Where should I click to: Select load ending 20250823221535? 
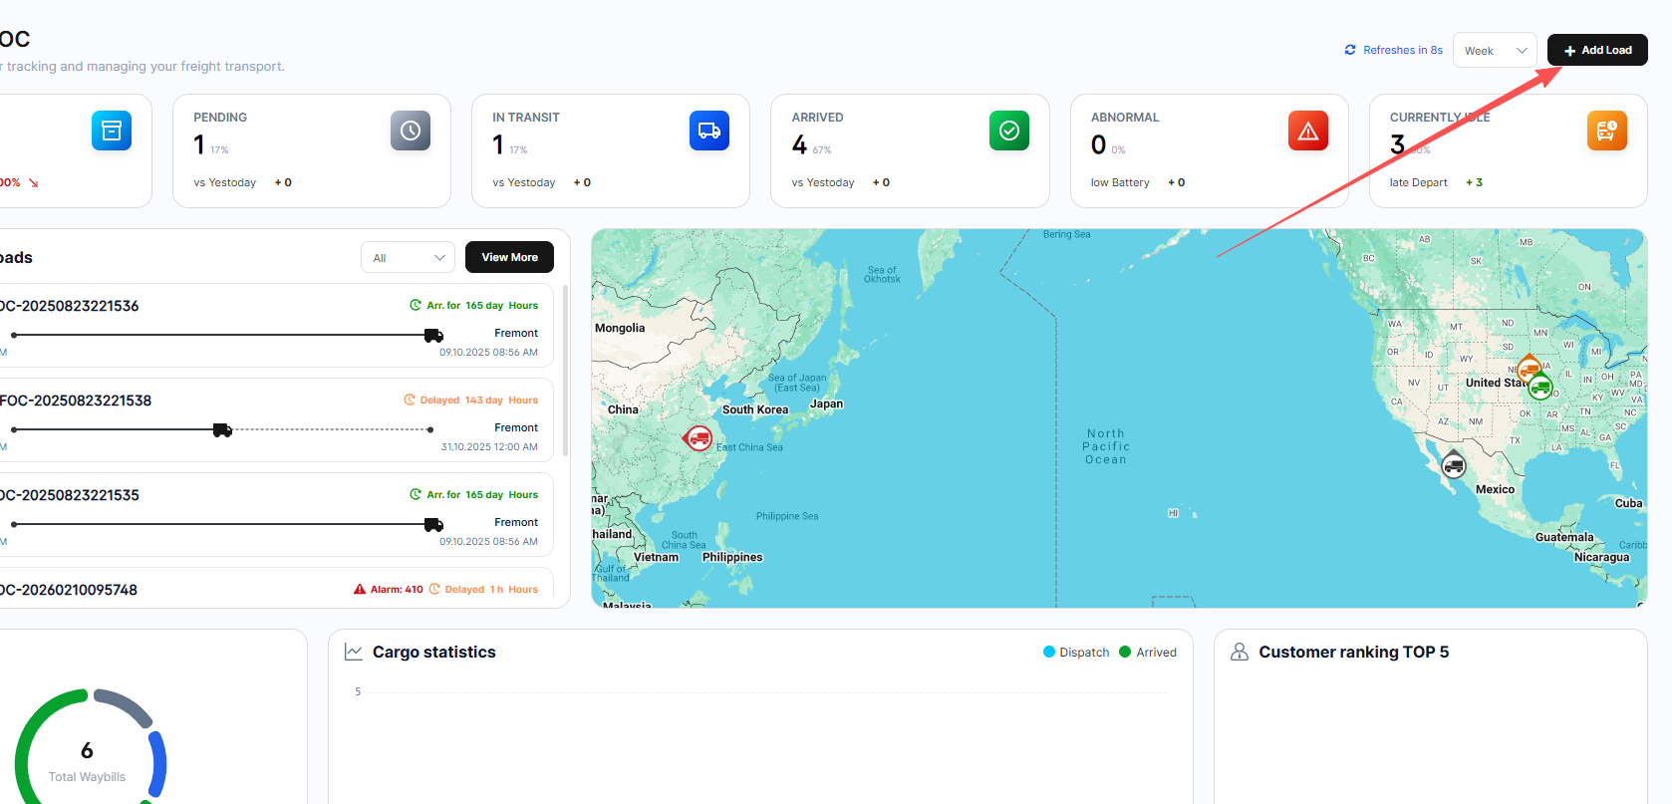(x=274, y=514)
